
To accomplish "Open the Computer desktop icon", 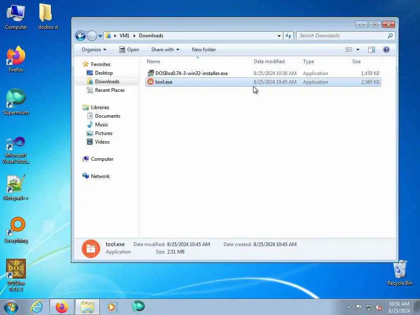I will 16,16.
